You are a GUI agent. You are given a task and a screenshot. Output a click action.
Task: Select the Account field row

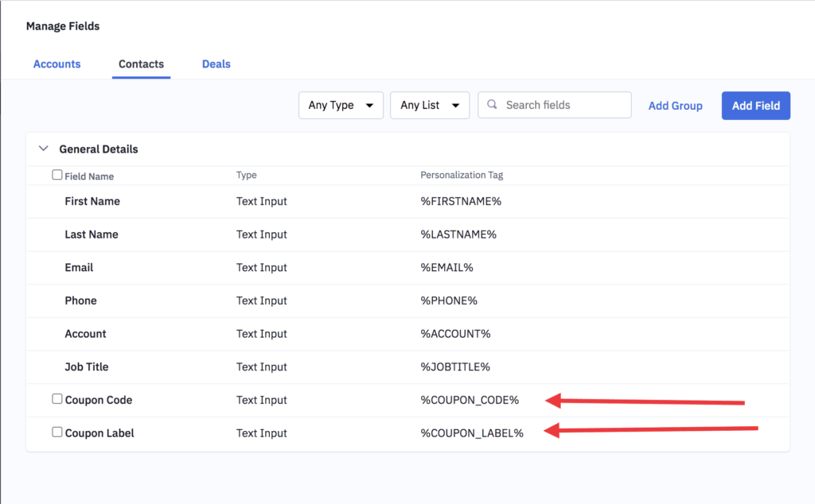85,333
